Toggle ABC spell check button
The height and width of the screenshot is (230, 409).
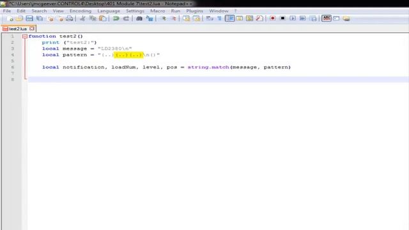tap(327, 19)
